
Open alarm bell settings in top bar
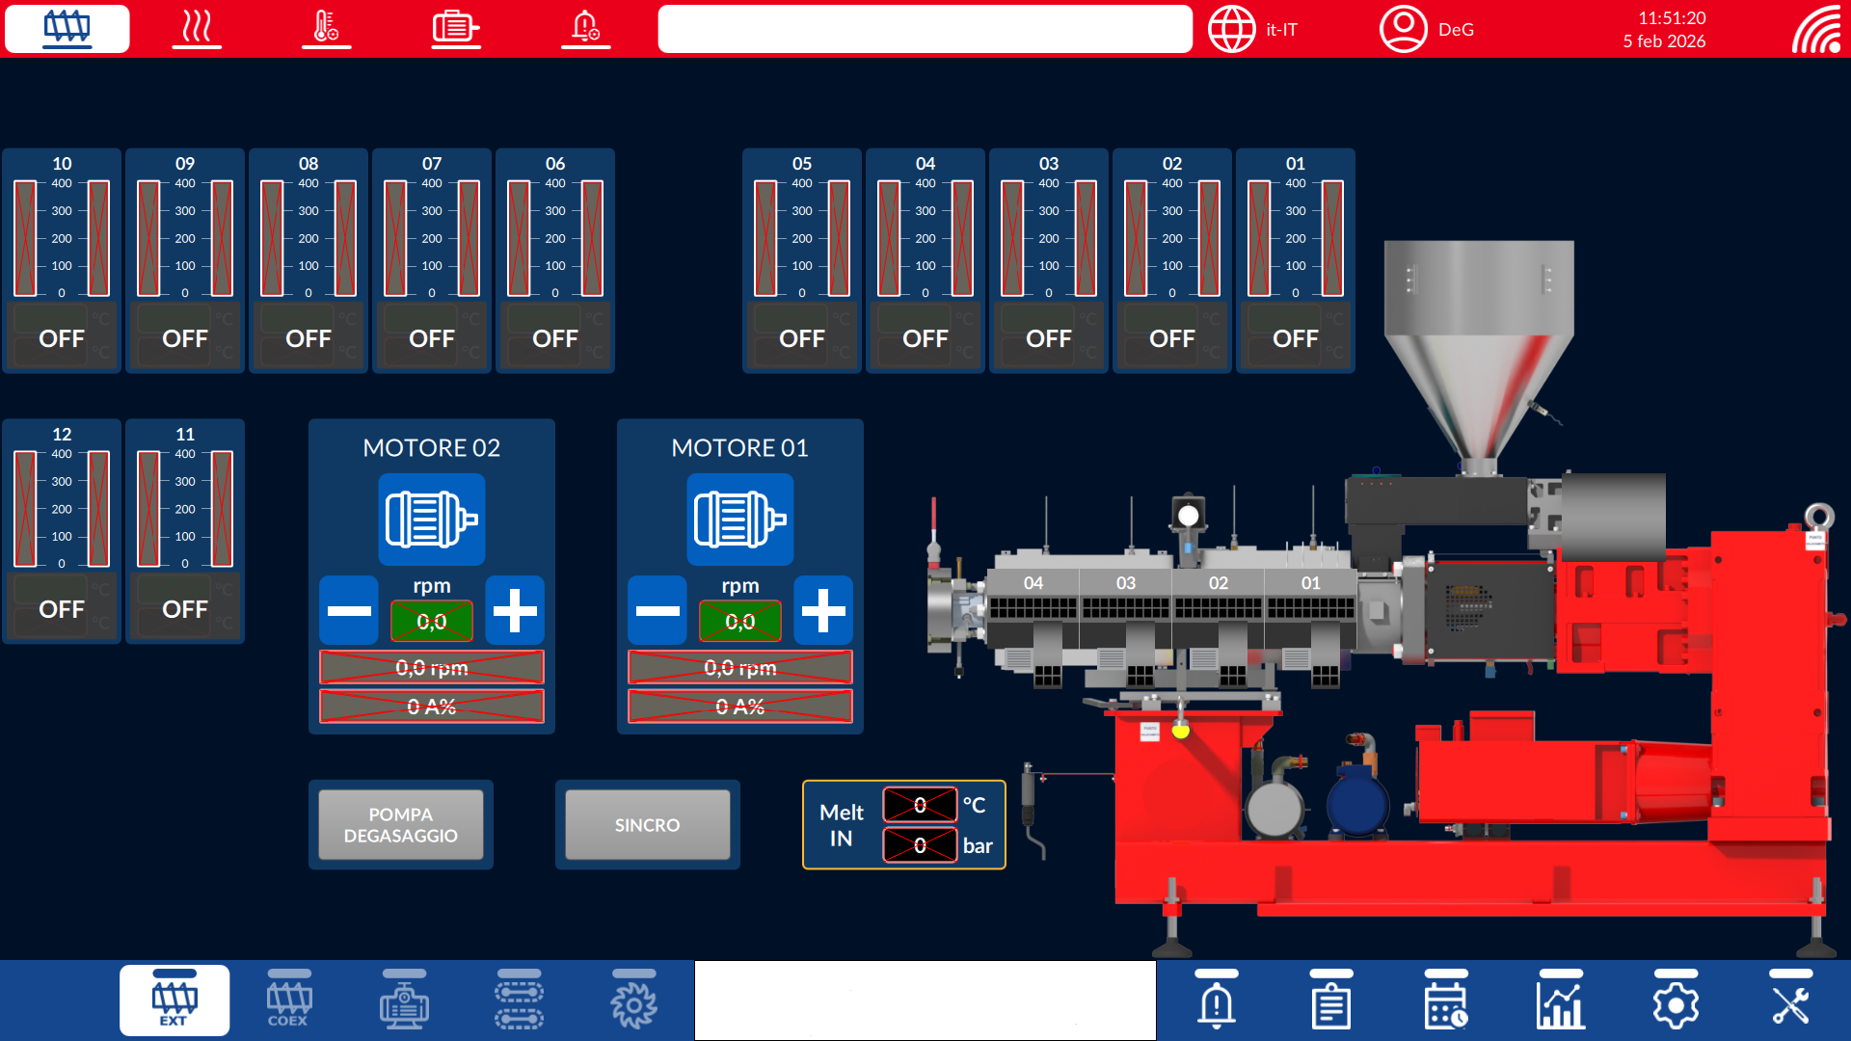(x=585, y=28)
